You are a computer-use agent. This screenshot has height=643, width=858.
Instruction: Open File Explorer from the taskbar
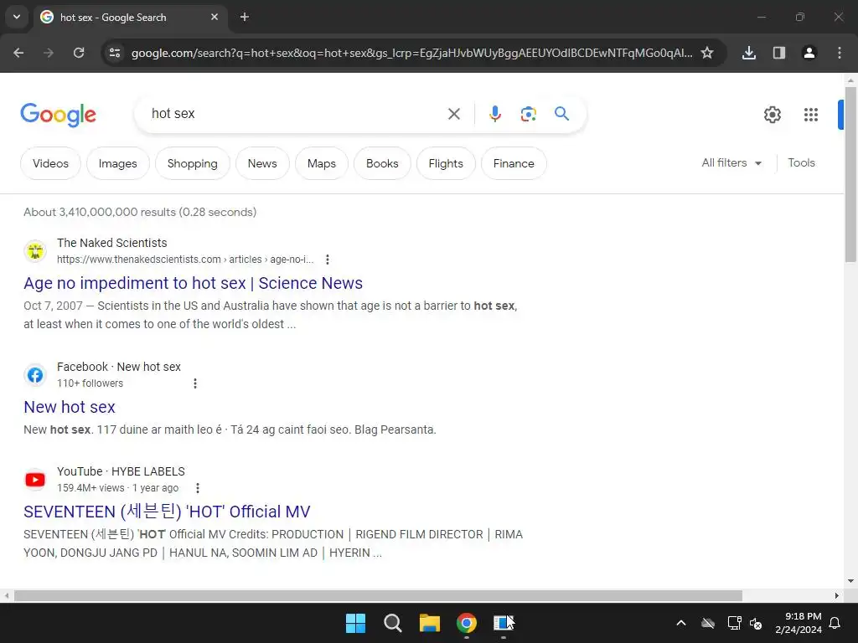[x=430, y=623]
